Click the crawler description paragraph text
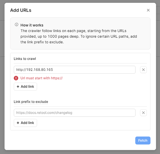This screenshot has height=154, width=160. point(79,36)
